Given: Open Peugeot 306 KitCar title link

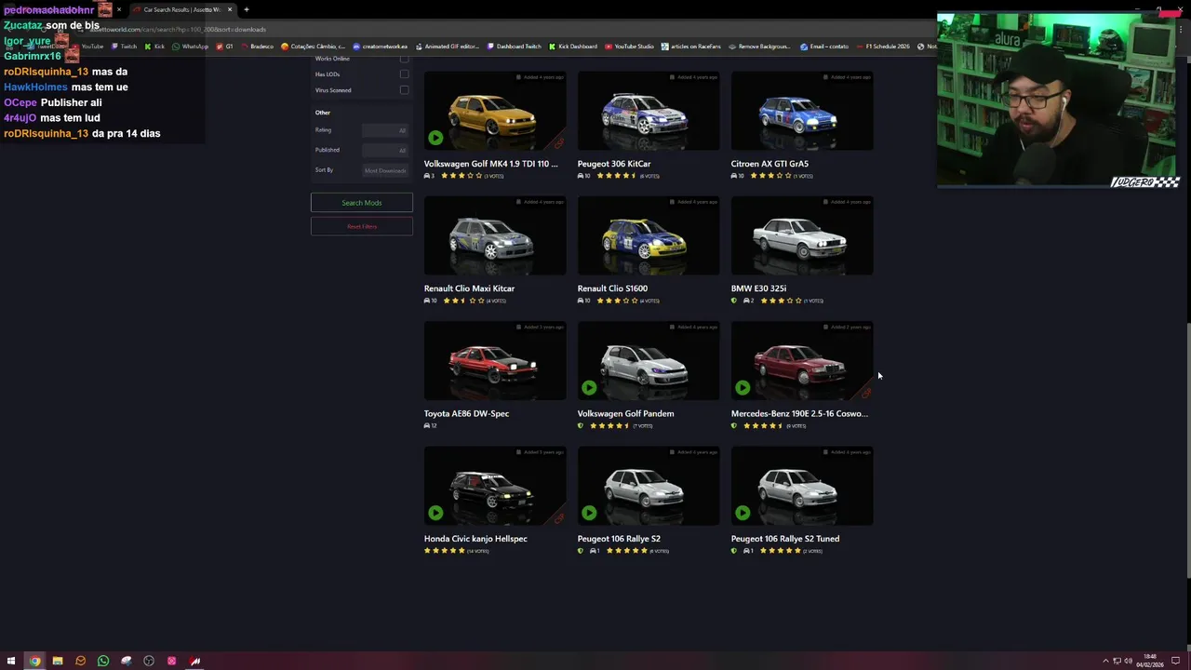Looking at the screenshot, I should coord(614,164).
